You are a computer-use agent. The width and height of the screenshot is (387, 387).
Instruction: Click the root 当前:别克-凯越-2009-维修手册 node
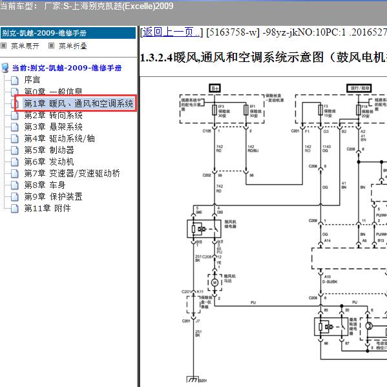coord(67,68)
